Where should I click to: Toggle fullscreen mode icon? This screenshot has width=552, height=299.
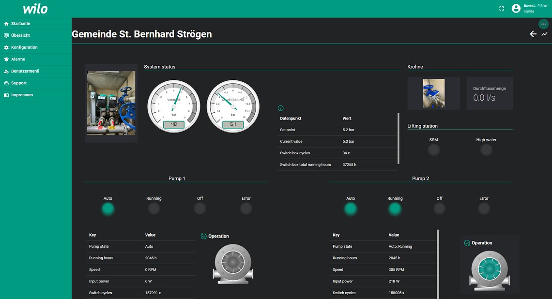[x=502, y=9]
